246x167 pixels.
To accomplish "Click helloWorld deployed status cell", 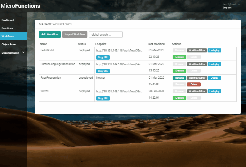I will (x=86, y=54).
